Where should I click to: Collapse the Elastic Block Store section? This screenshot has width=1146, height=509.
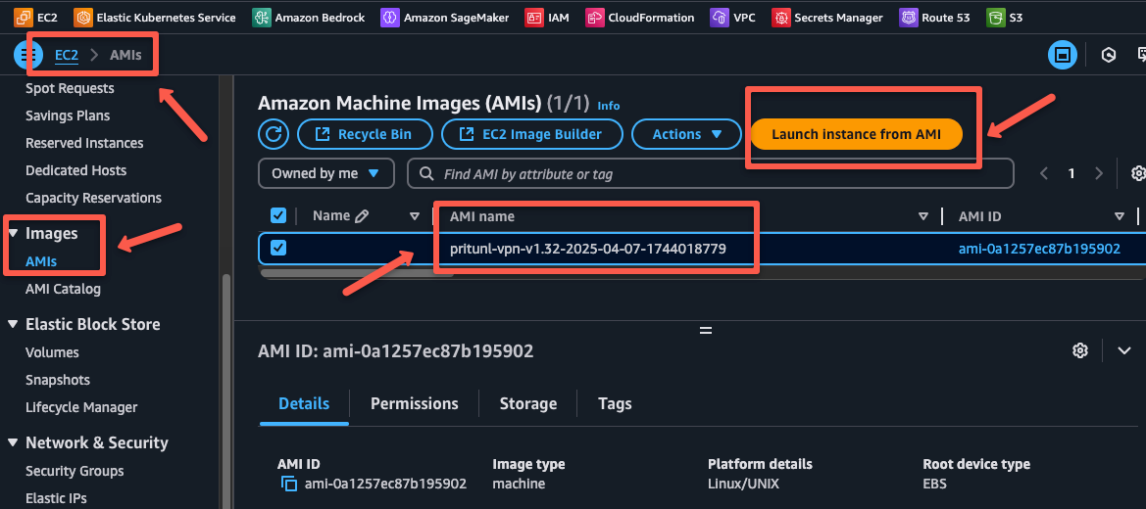pos(13,324)
